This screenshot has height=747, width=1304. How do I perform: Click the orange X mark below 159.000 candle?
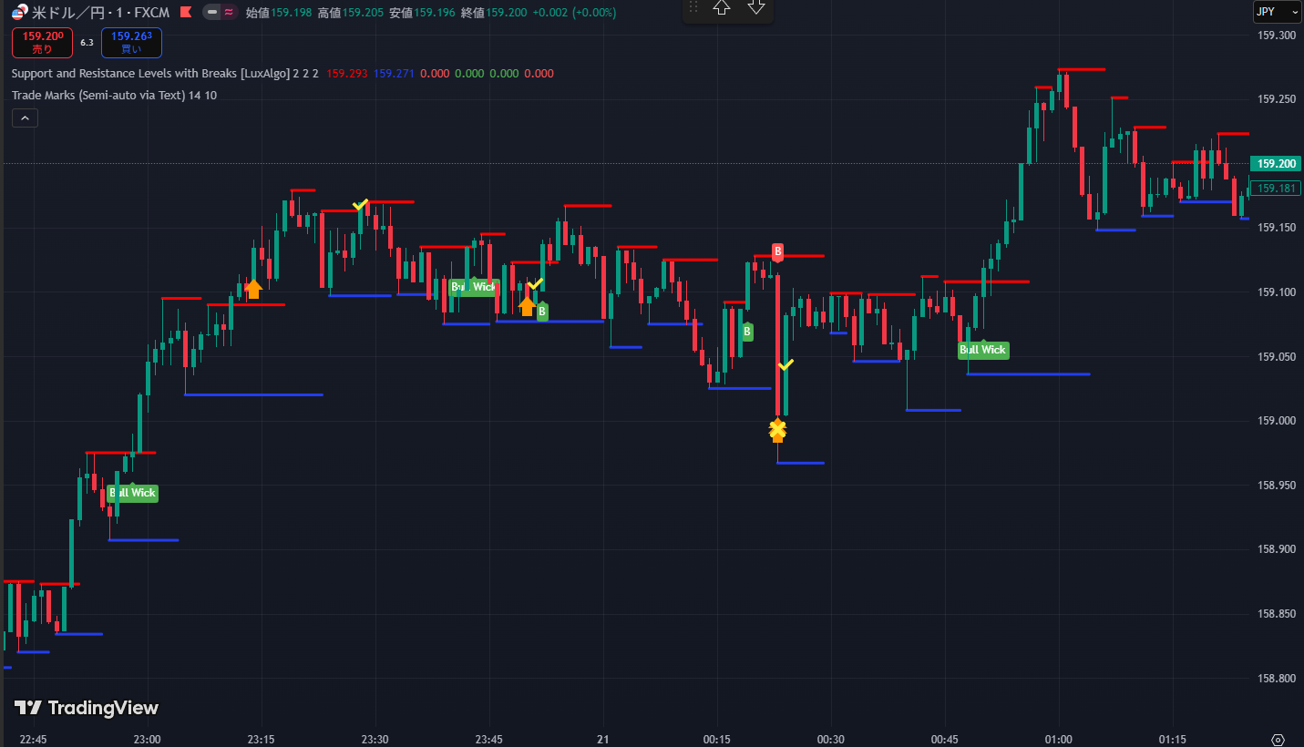[777, 429]
